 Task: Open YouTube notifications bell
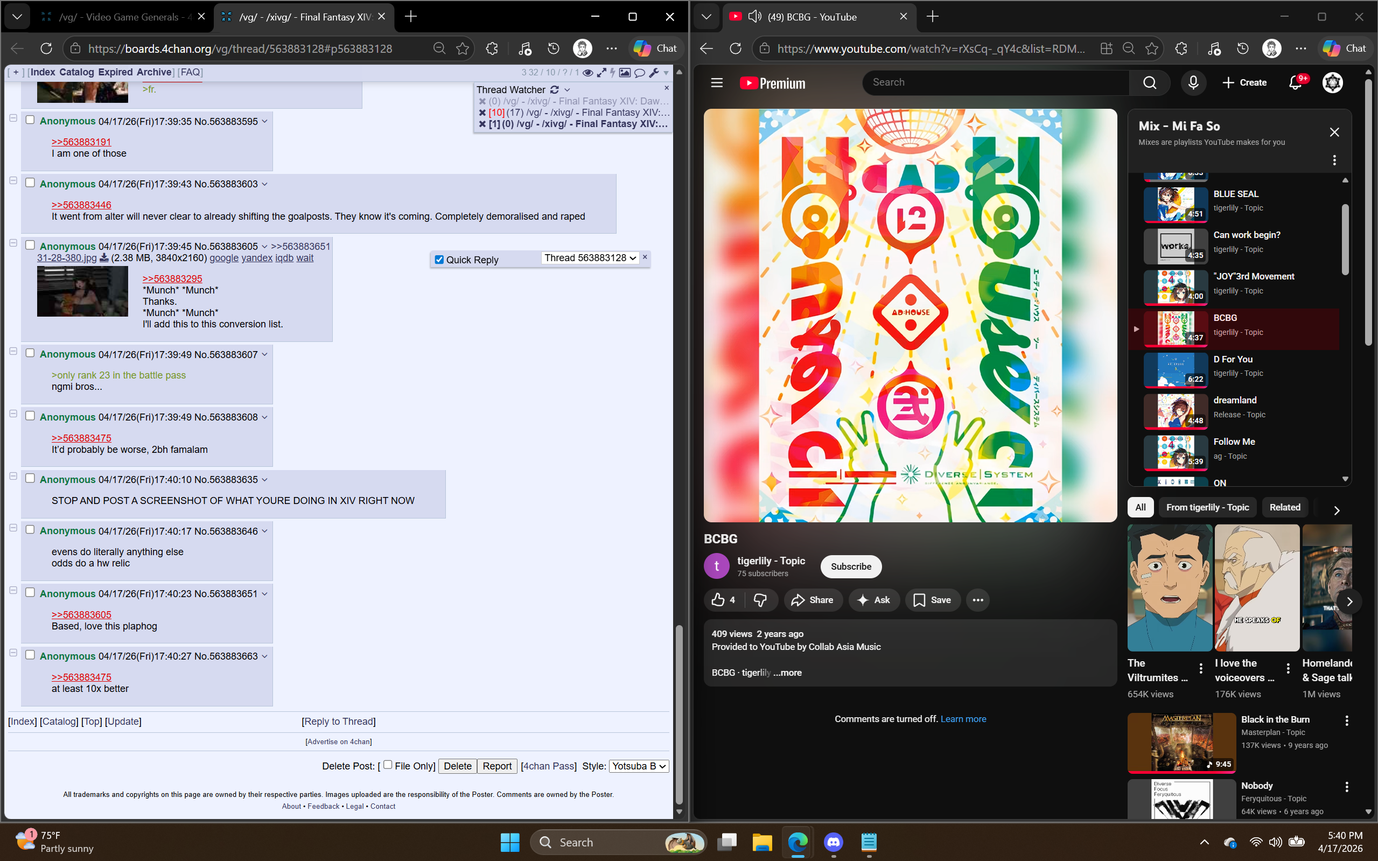click(1295, 83)
